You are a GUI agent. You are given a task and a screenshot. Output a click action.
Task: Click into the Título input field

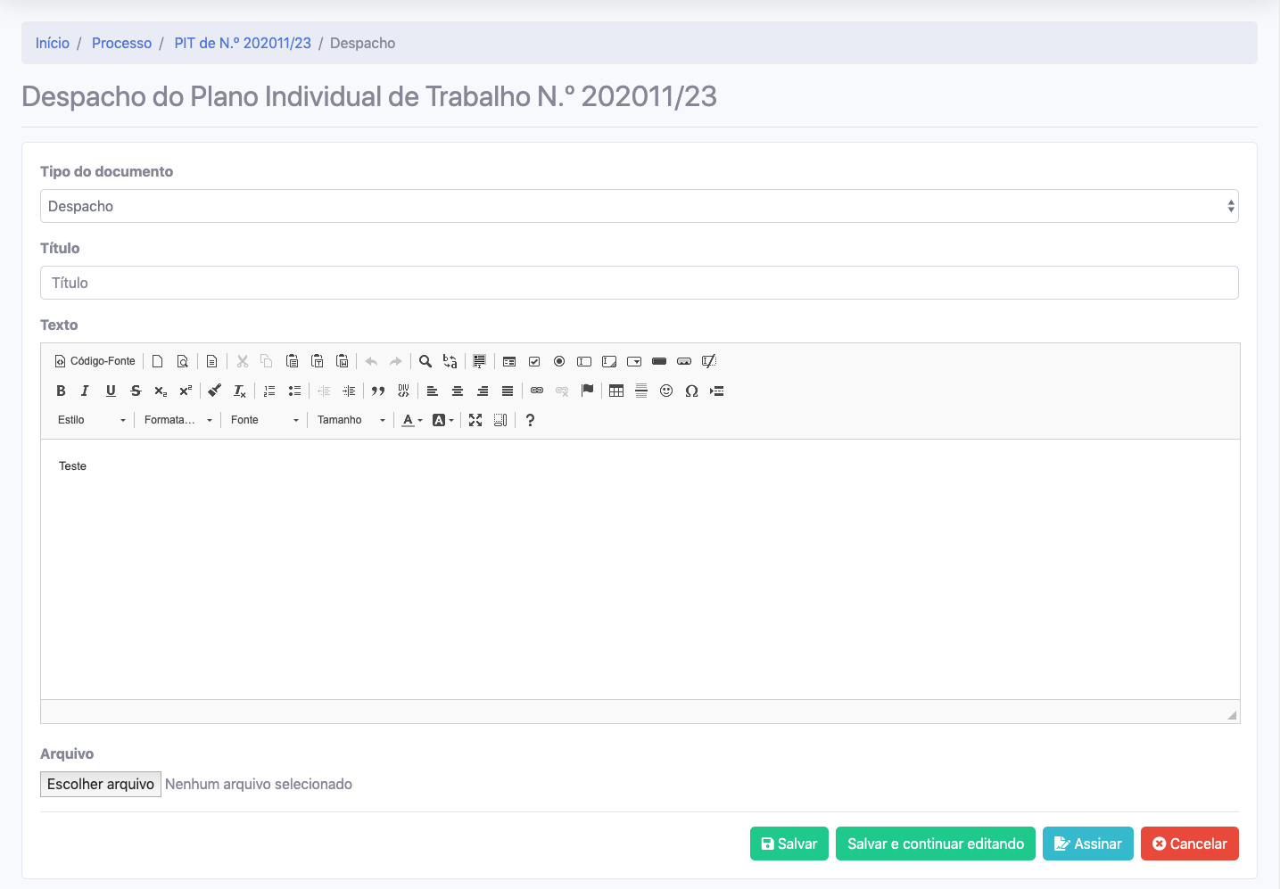coord(639,283)
